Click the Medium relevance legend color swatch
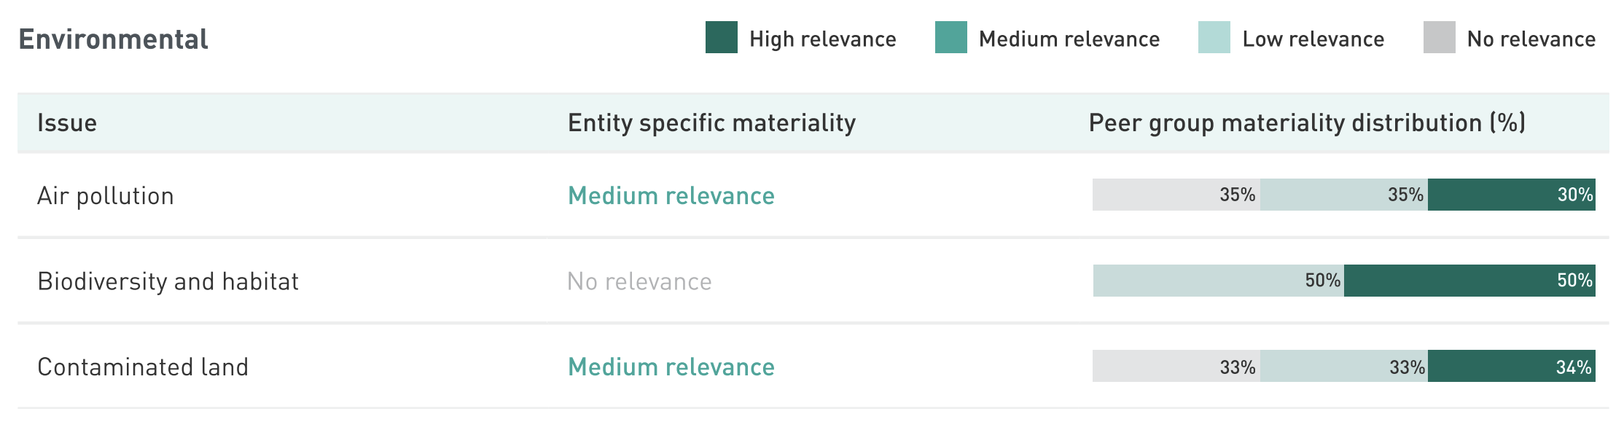This screenshot has width=1624, height=430. (x=950, y=38)
